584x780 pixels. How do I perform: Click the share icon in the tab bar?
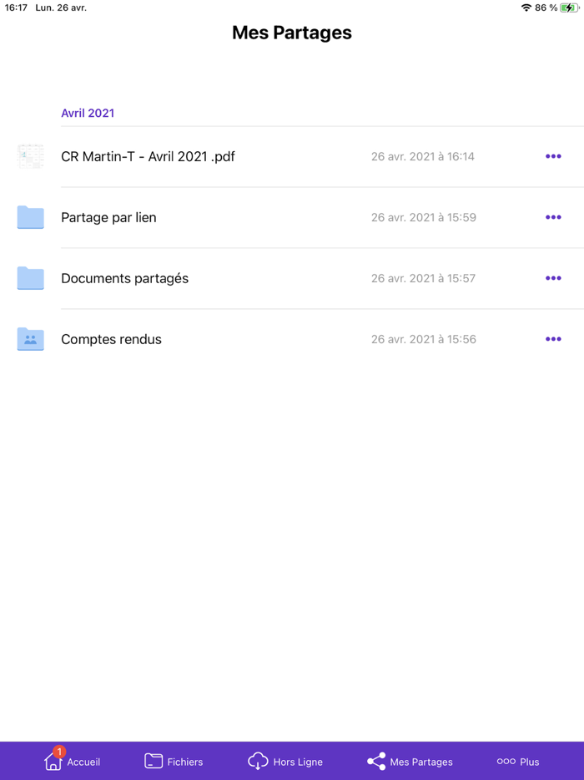point(376,761)
